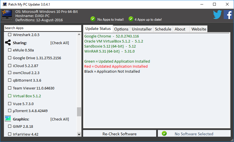Select the Vuze 5.7.3.0 checkbox
This screenshot has height=142, width=234.
coord(10,103)
